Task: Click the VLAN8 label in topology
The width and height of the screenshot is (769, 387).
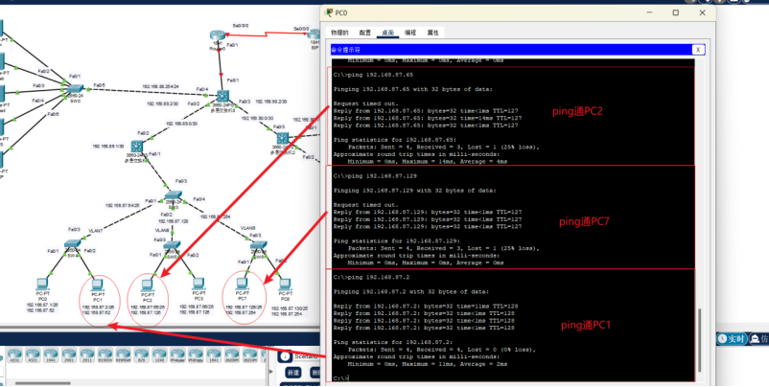Action: (162, 230)
